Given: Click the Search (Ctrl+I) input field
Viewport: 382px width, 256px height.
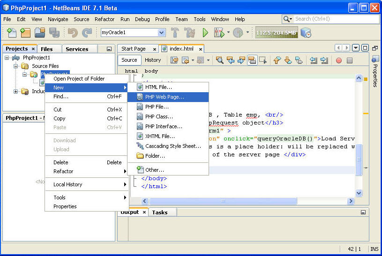Looking at the screenshot, I should coord(336,19).
